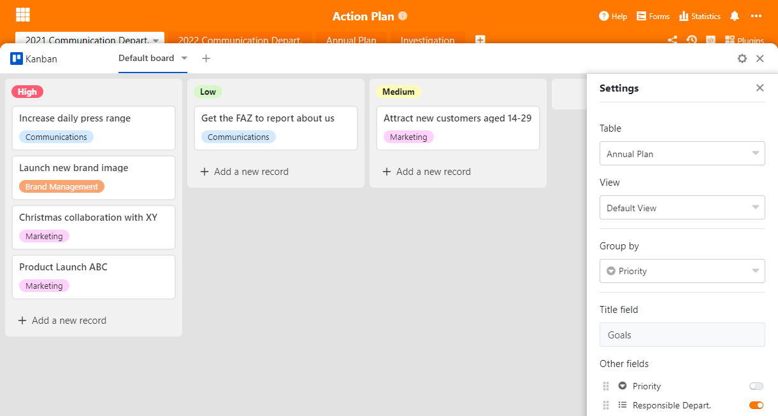
Task: Click the Kanban settings gear icon
Action: [742, 59]
